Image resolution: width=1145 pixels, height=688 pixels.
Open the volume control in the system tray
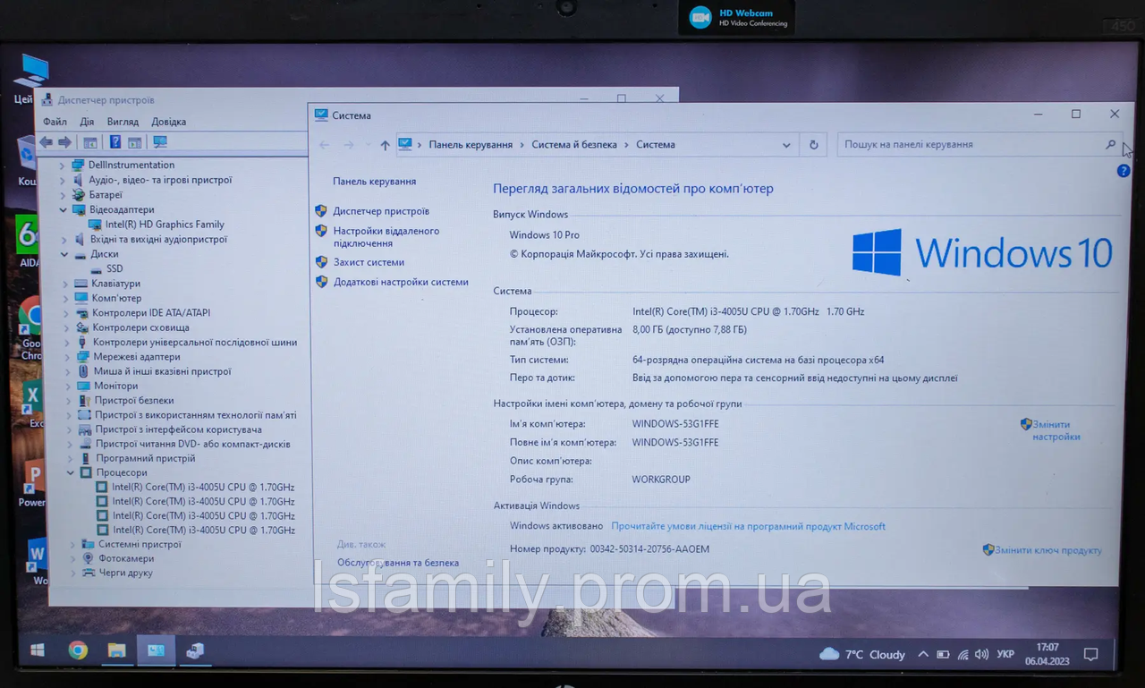click(981, 654)
